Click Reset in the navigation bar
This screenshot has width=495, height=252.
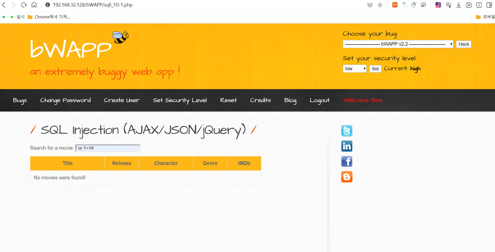point(228,100)
